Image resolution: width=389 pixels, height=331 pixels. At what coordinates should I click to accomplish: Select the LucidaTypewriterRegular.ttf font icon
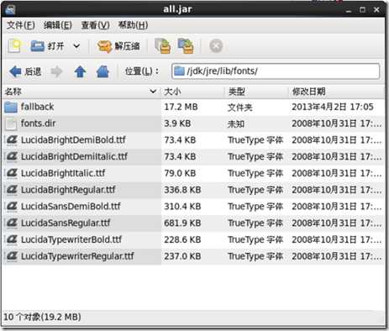tap(12, 256)
